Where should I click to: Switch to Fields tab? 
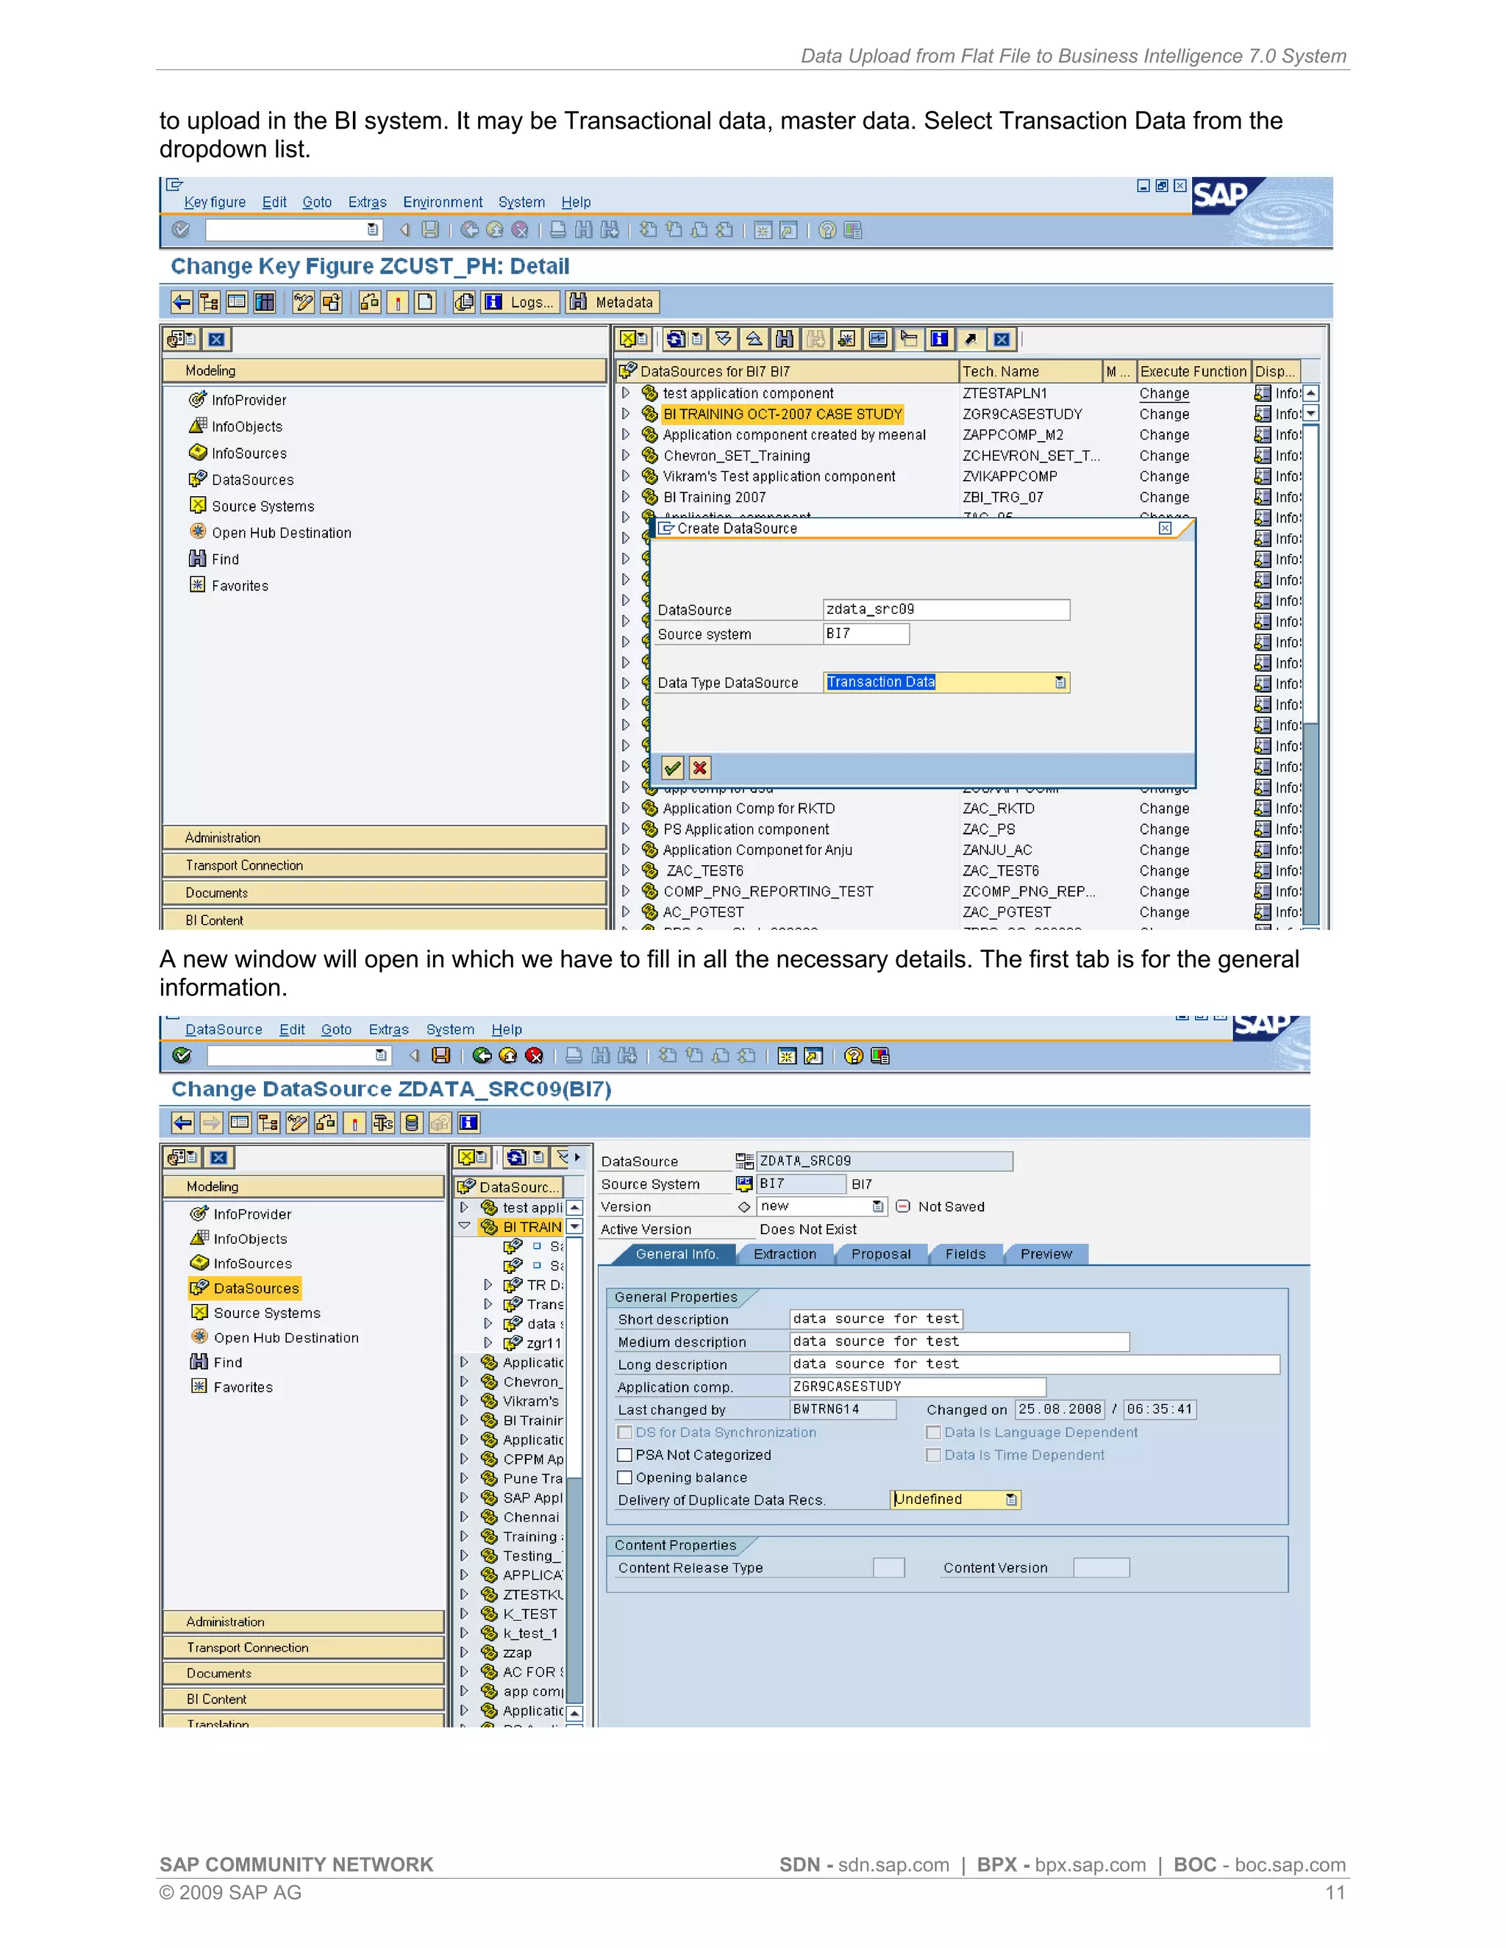[966, 1254]
